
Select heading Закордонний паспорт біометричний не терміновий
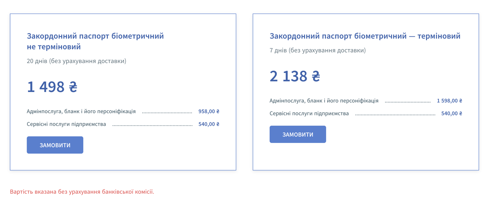pyautogui.click(x=95, y=40)
